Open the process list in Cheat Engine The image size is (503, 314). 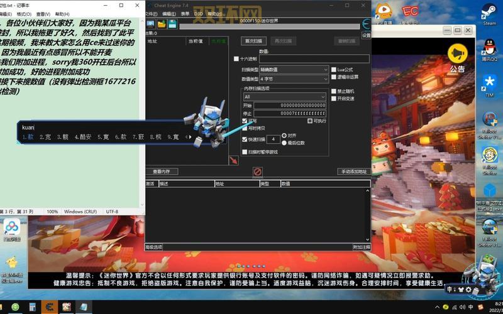click(x=150, y=24)
